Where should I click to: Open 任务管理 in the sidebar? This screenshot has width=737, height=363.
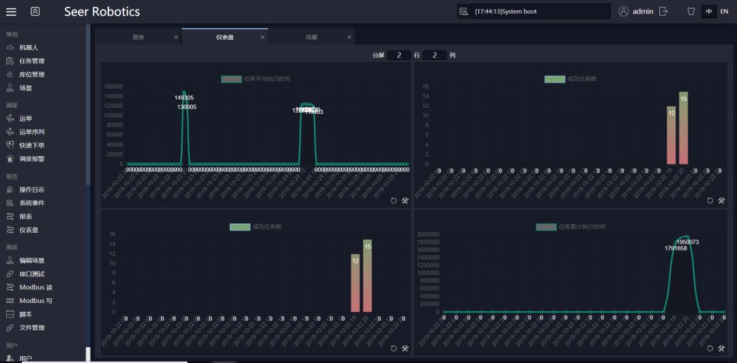click(x=31, y=61)
